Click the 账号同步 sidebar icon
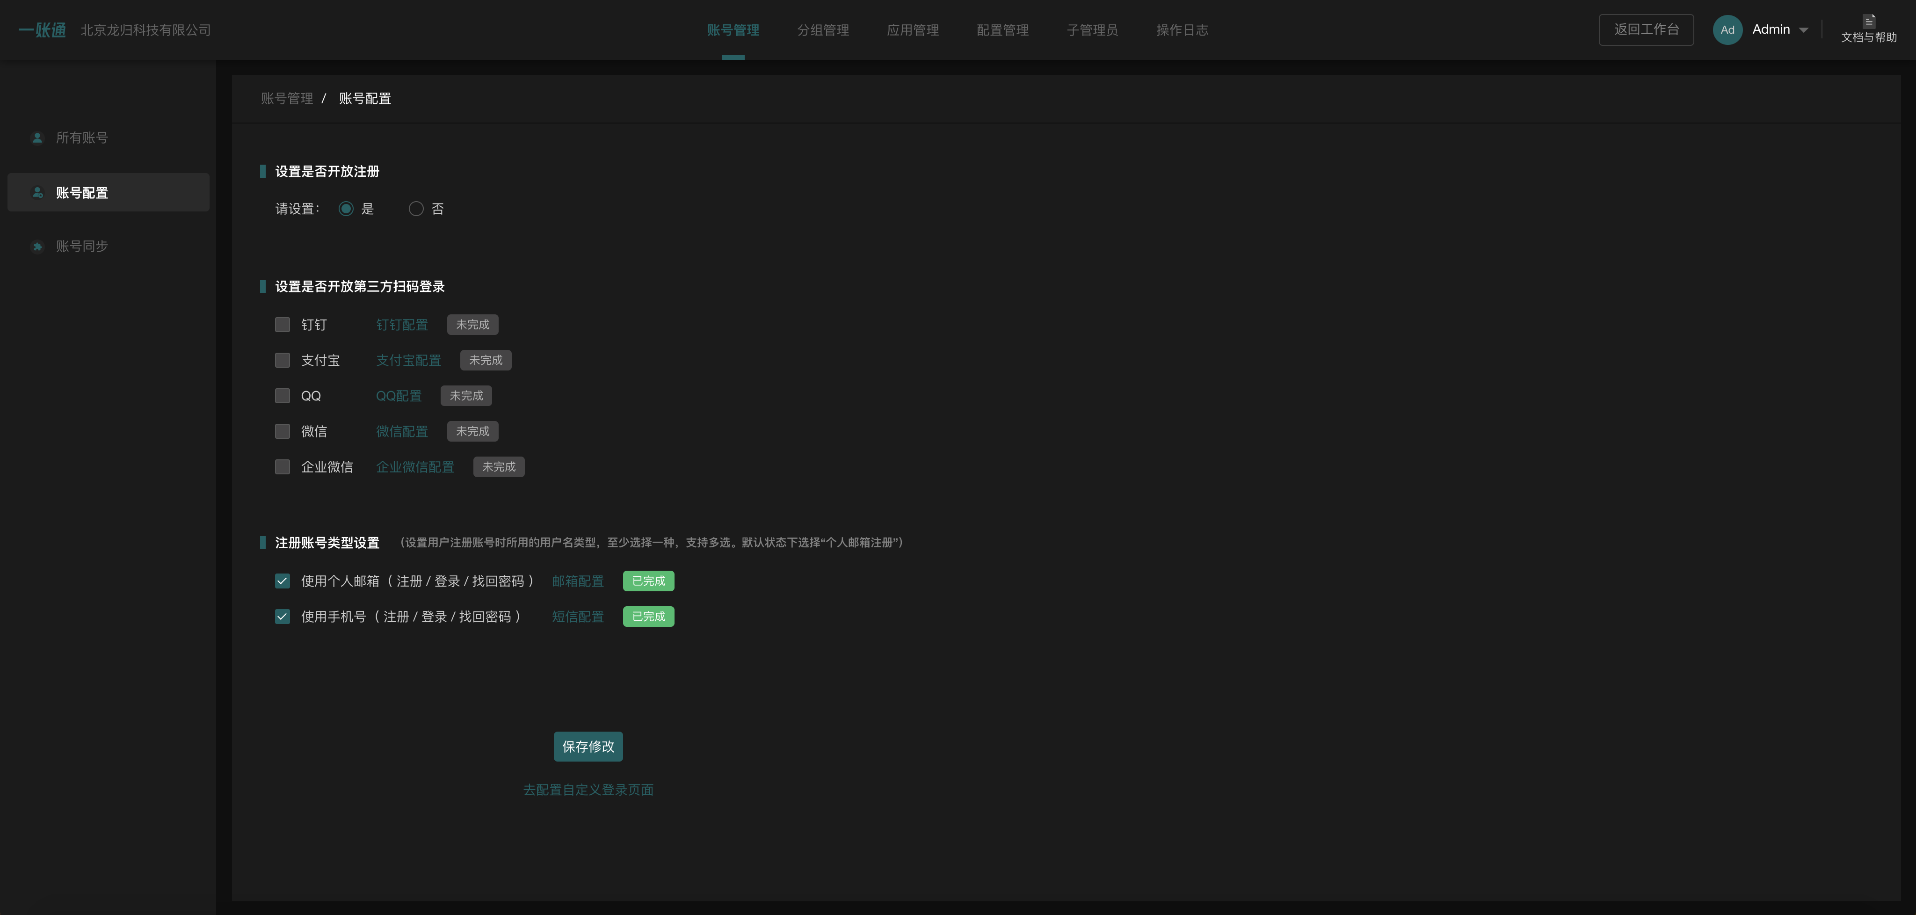This screenshot has height=915, width=1916. pyautogui.click(x=37, y=246)
